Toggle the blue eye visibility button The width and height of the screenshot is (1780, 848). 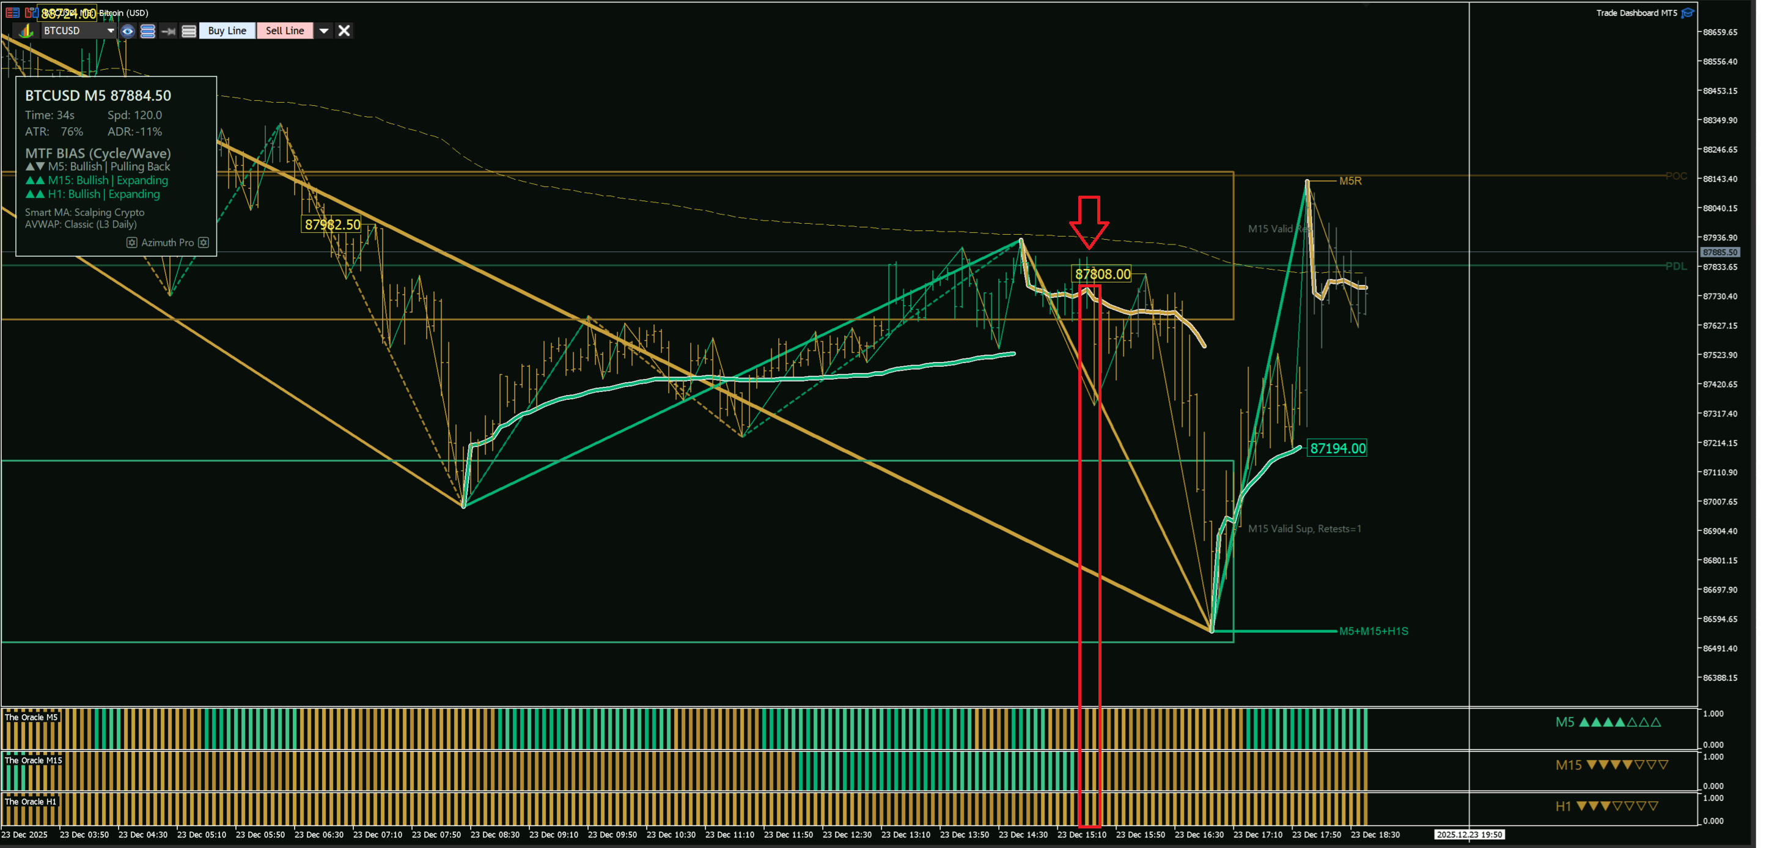tap(127, 31)
